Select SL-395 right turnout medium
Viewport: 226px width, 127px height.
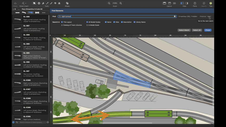[x=30, y=55]
